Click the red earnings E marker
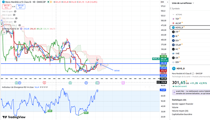 (44, 83)
